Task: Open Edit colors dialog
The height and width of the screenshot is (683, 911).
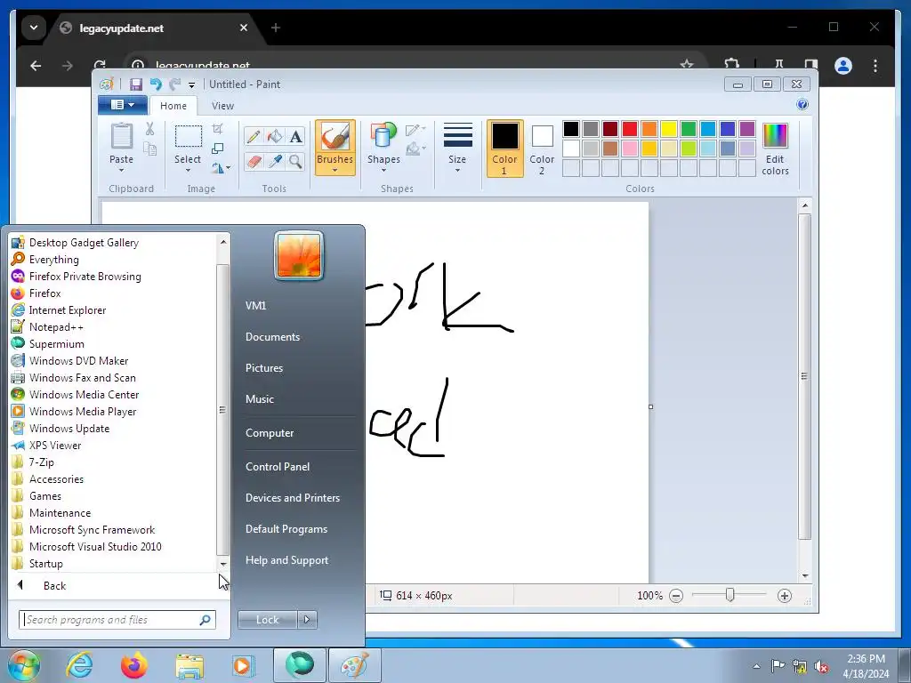Action: coord(775,149)
